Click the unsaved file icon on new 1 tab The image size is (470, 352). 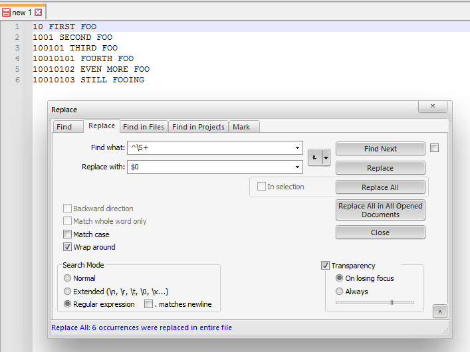click(6, 13)
